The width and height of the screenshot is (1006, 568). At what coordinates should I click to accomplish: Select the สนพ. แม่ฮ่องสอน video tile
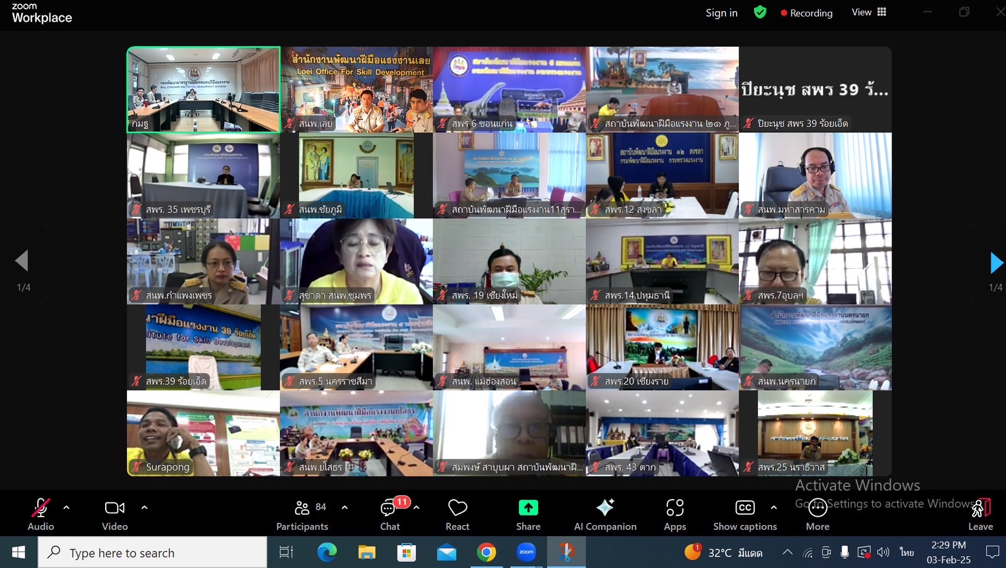(509, 347)
